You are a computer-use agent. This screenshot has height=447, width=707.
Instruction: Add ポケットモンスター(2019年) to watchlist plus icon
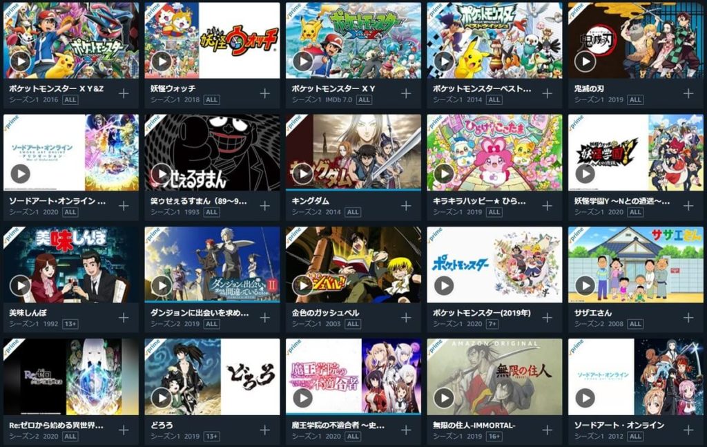point(548,318)
